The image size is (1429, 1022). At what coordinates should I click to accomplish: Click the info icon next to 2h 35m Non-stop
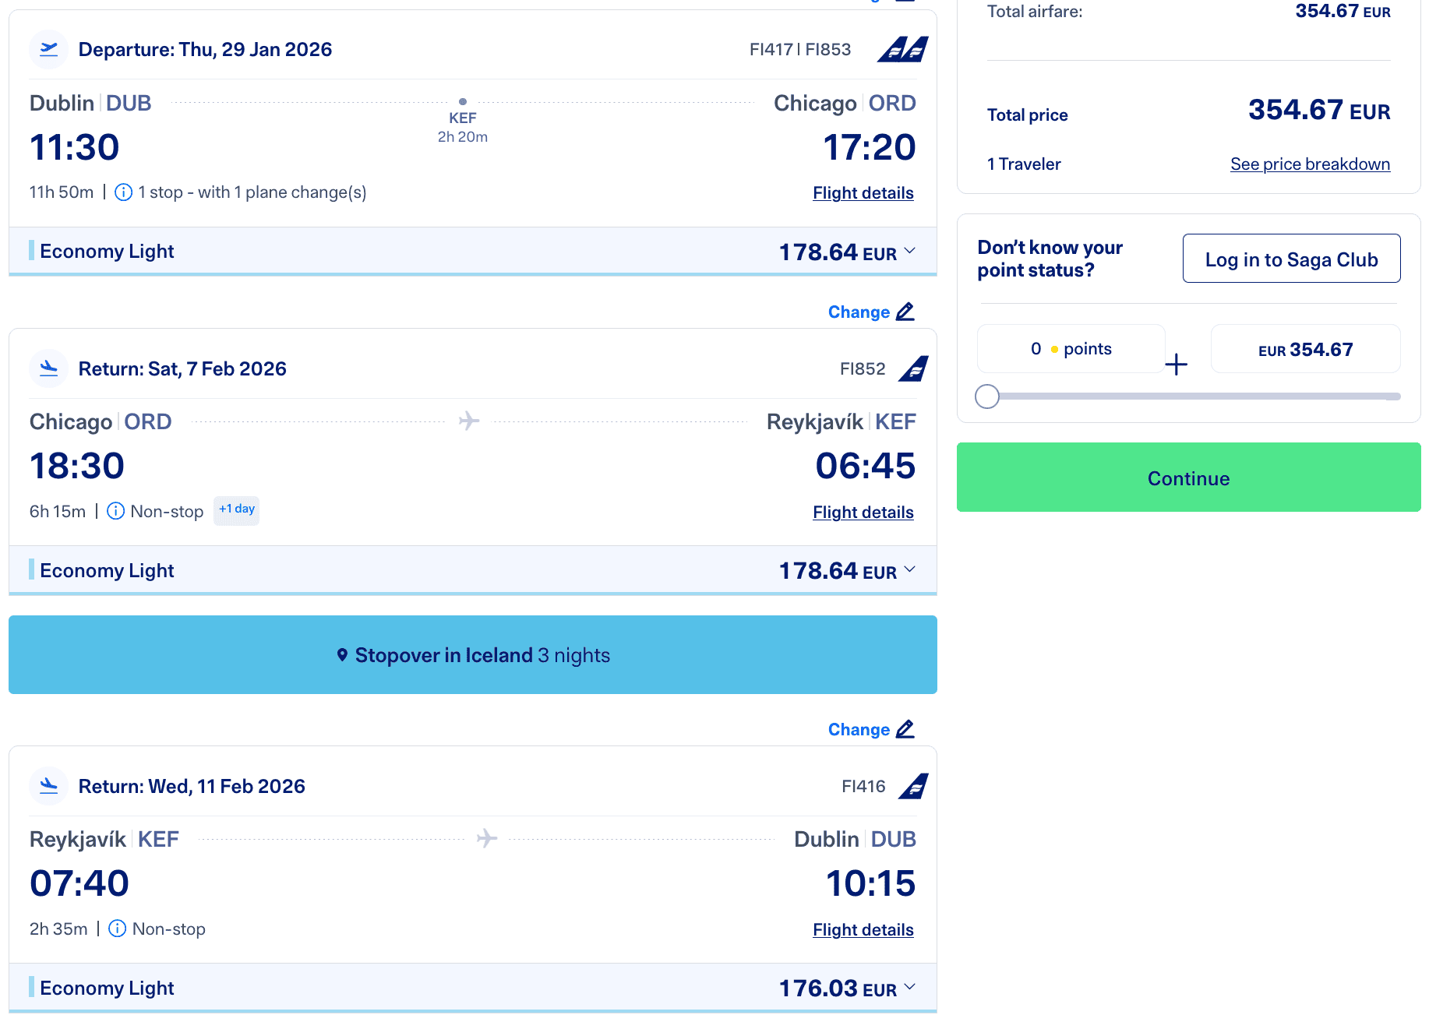pos(117,929)
